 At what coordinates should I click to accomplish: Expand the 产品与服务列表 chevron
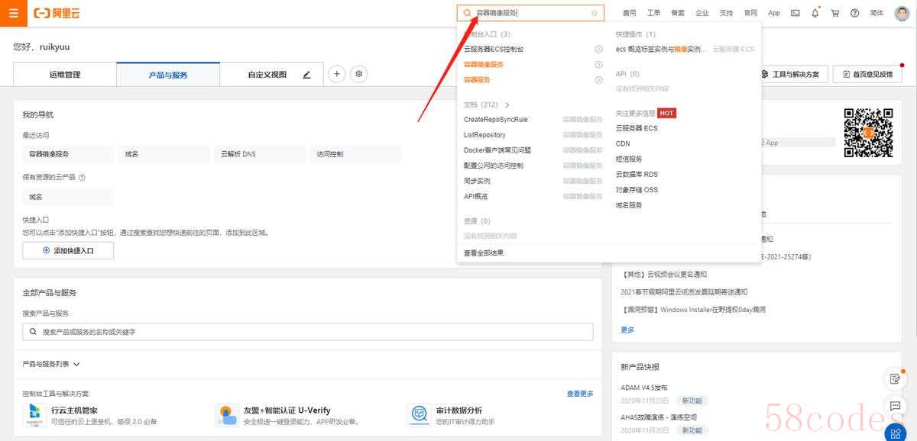pyautogui.click(x=76, y=365)
